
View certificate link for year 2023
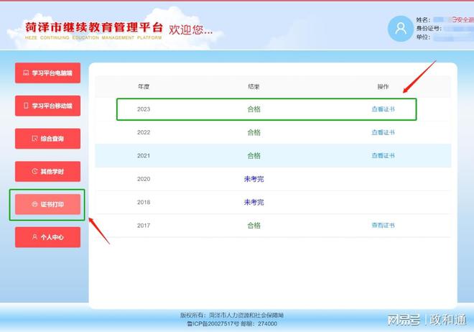(x=383, y=109)
